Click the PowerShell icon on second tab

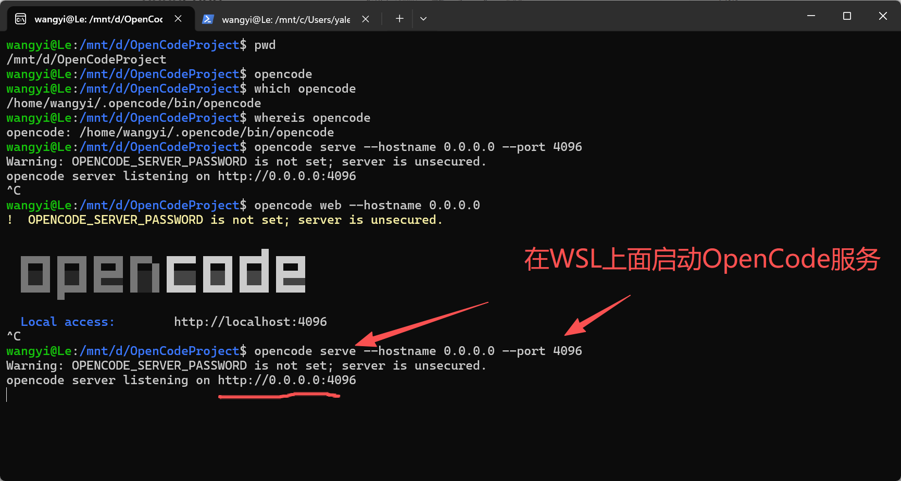point(208,19)
